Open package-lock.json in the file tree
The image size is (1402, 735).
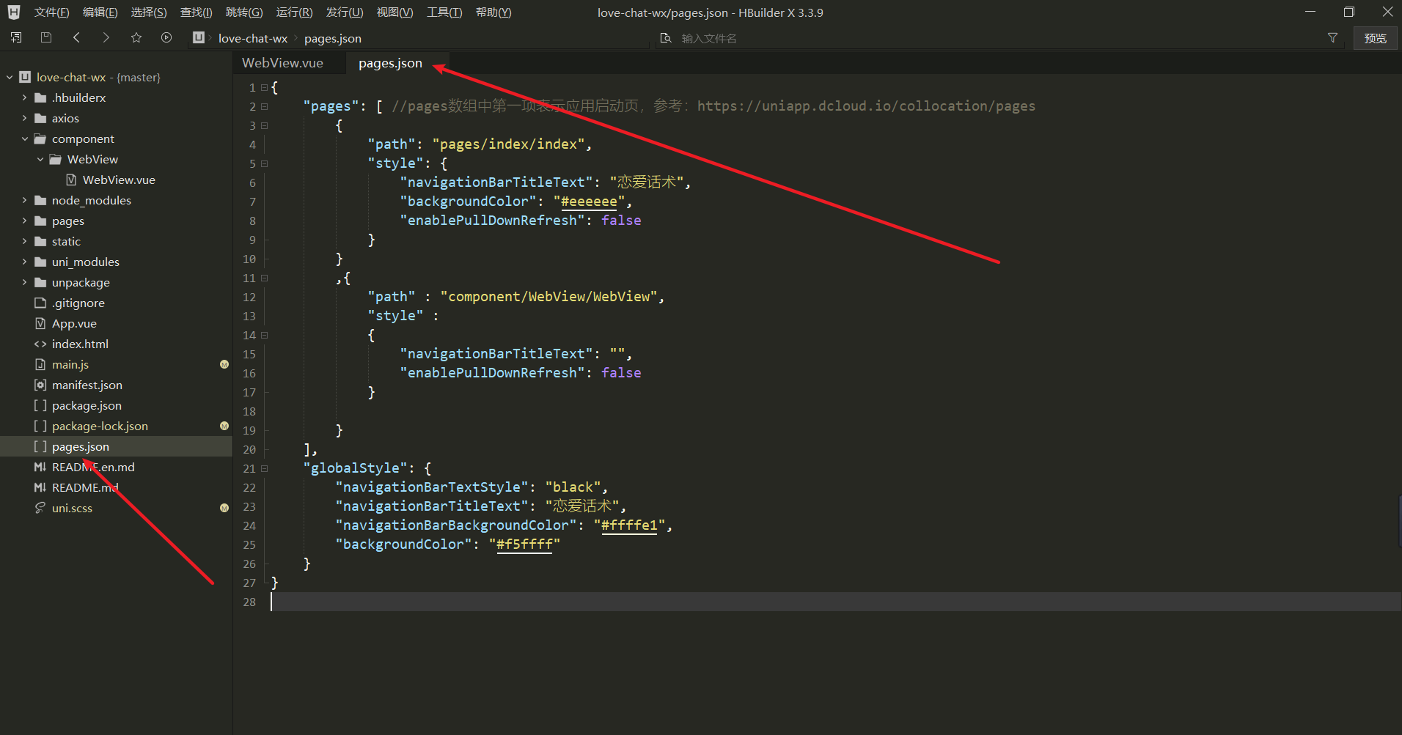pyautogui.click(x=116, y=426)
